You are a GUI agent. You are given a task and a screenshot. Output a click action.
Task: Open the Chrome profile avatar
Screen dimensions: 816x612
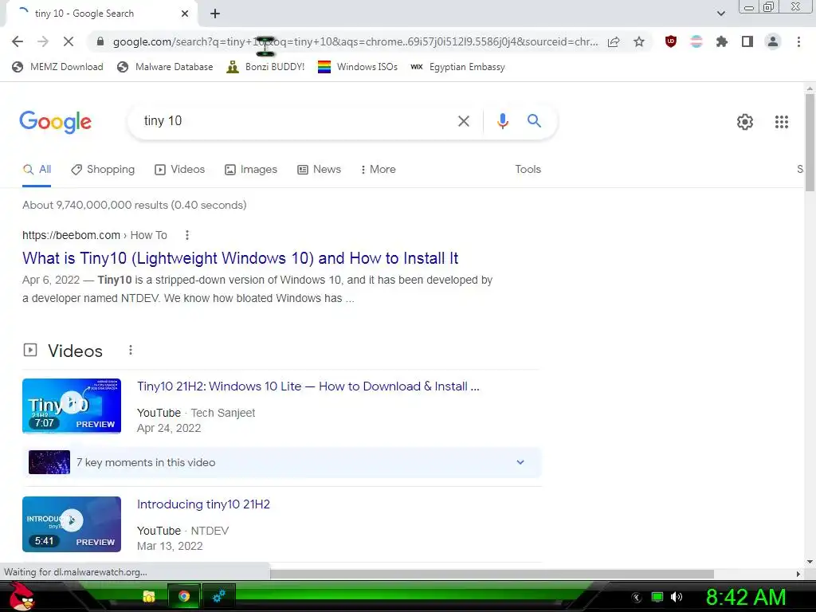click(773, 41)
